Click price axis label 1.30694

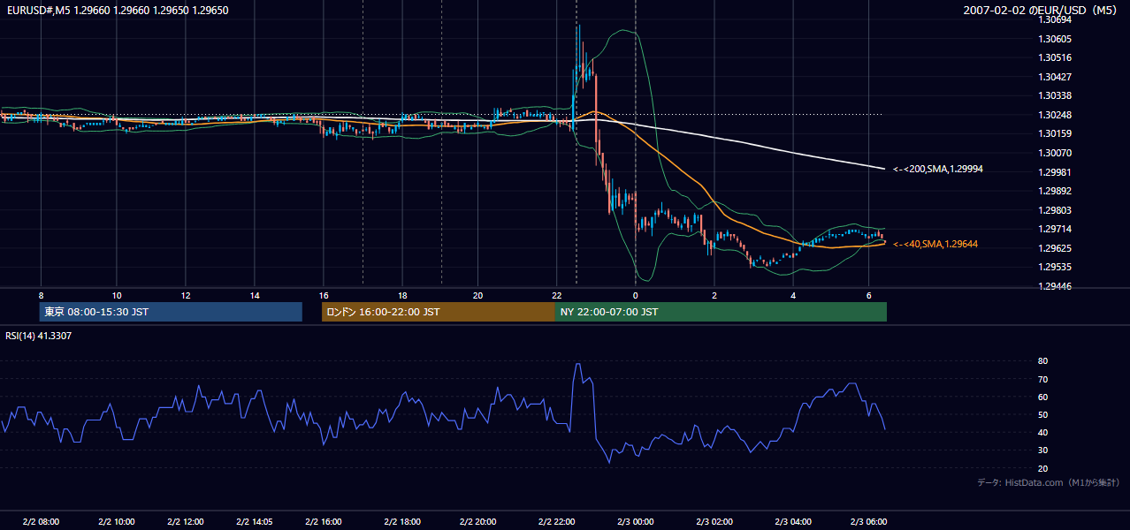click(1057, 19)
